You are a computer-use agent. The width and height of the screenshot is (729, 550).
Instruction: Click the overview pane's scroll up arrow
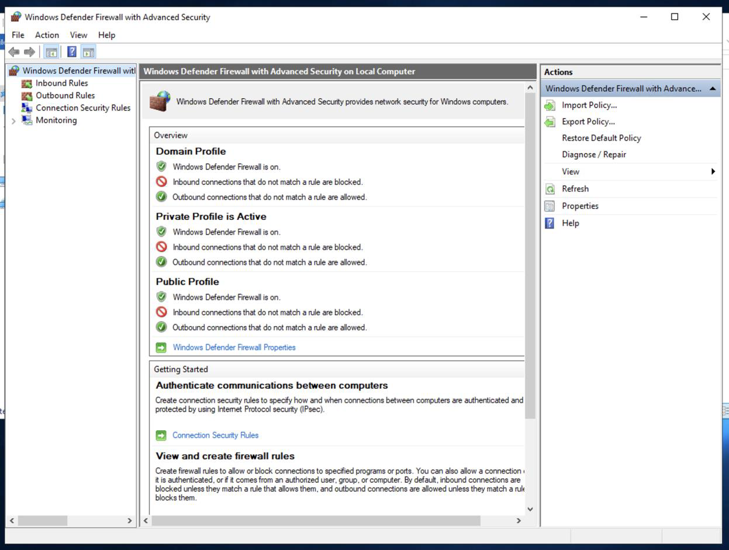[x=530, y=88]
